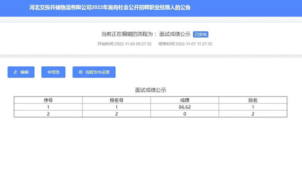The width and height of the screenshot is (302, 194).
Task: Click the 排名 column header
Action: pyautogui.click(x=253, y=100)
